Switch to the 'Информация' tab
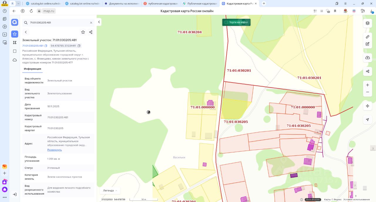The width and height of the screenshot is (376, 202). (32, 69)
